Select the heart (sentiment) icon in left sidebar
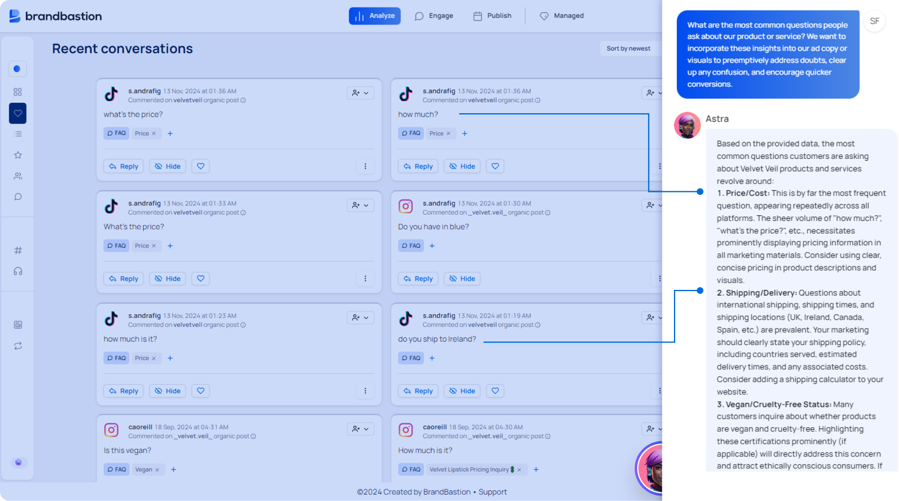 pos(17,113)
